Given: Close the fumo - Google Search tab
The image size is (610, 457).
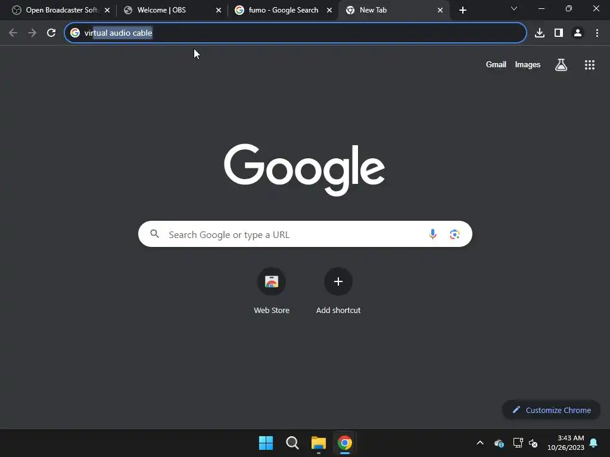Looking at the screenshot, I should tap(329, 10).
